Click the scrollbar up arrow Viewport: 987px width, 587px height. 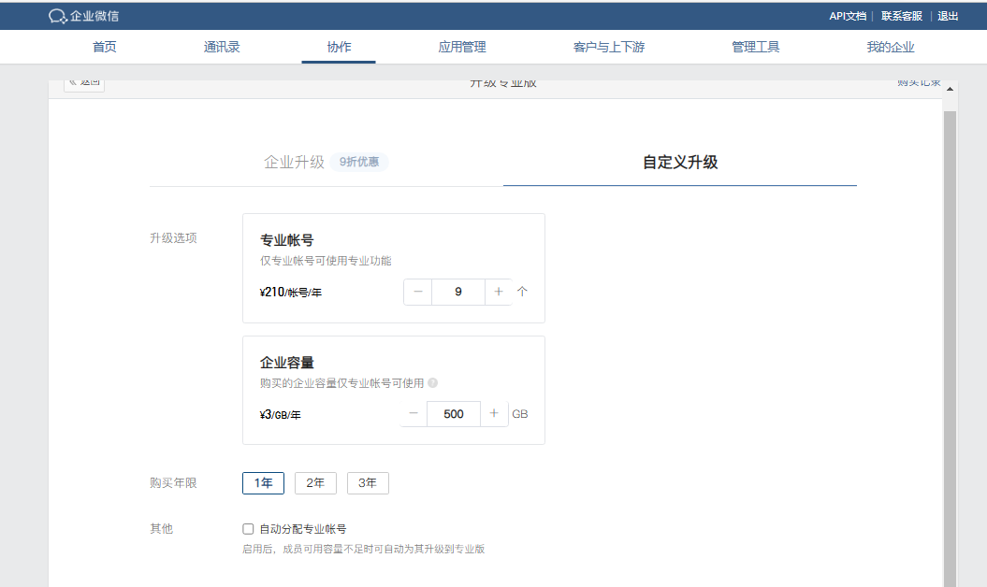click(x=950, y=89)
